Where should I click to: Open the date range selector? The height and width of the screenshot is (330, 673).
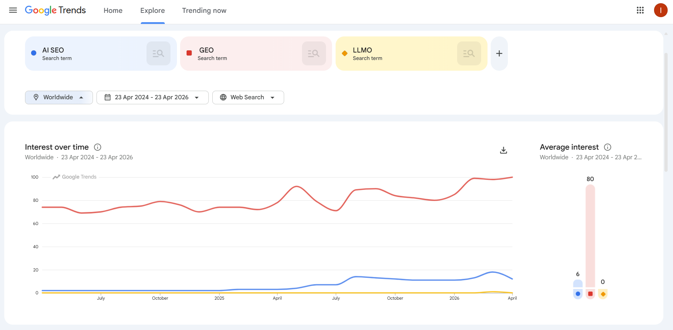point(152,97)
